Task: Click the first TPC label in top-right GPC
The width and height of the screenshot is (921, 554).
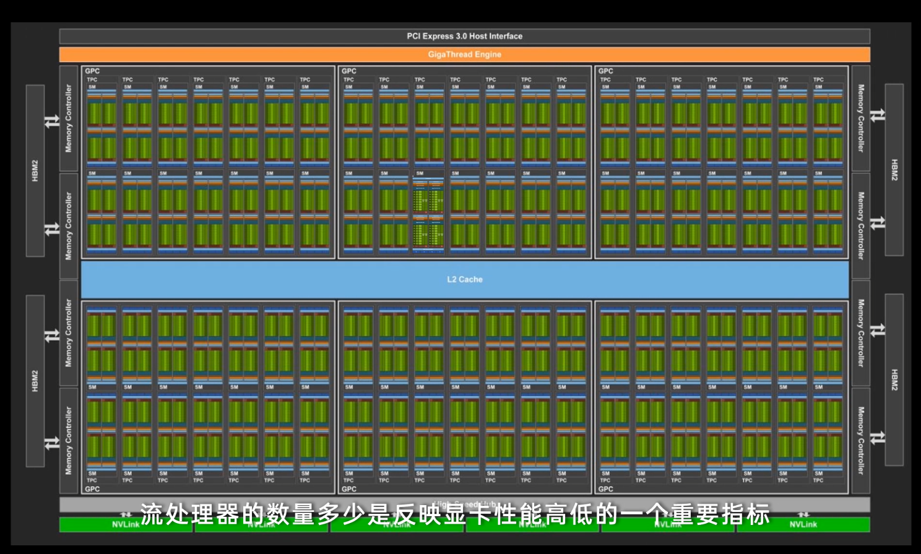Action: 605,79
